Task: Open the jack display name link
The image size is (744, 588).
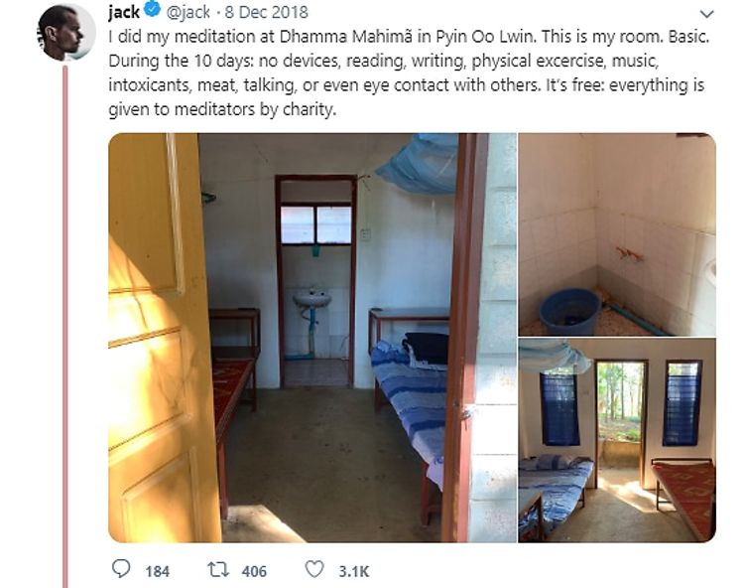Action: tap(124, 11)
